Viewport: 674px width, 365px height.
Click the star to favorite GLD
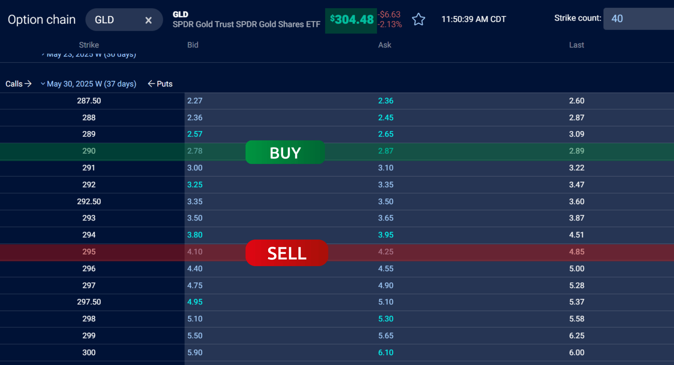419,20
